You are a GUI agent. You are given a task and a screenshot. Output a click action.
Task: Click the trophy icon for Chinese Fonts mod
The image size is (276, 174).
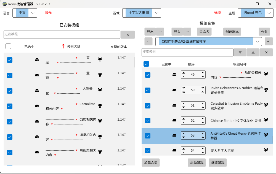[266, 120]
